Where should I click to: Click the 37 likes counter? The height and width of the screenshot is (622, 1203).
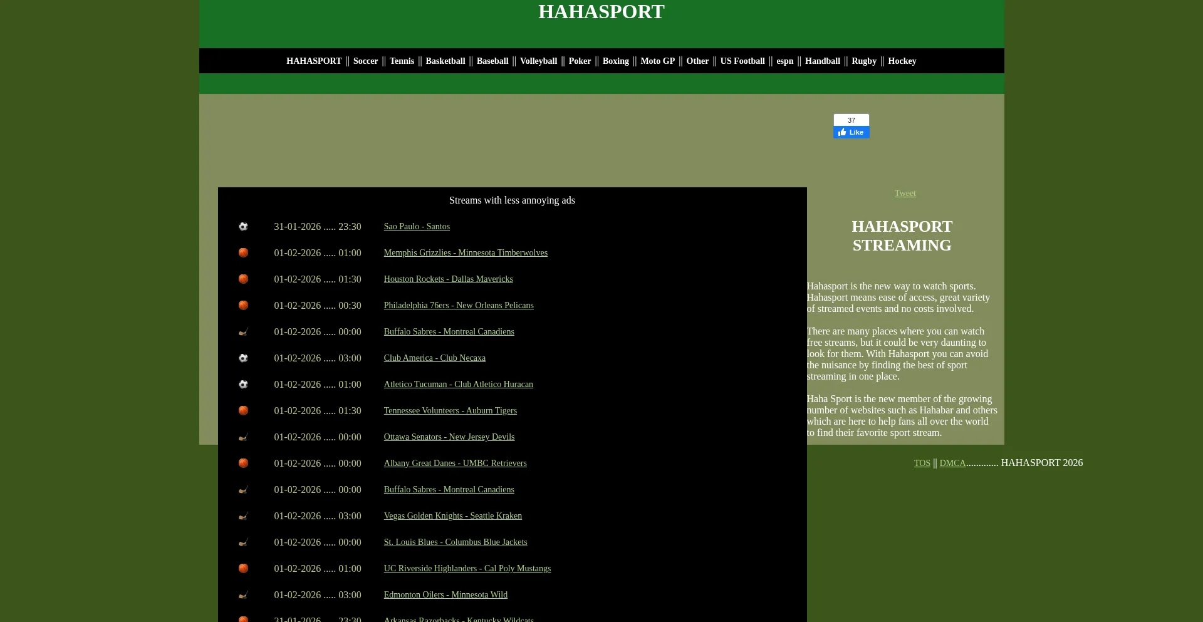tap(851, 120)
